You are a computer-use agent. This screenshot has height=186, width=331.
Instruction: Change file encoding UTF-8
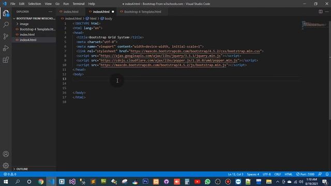pyautogui.click(x=267, y=174)
